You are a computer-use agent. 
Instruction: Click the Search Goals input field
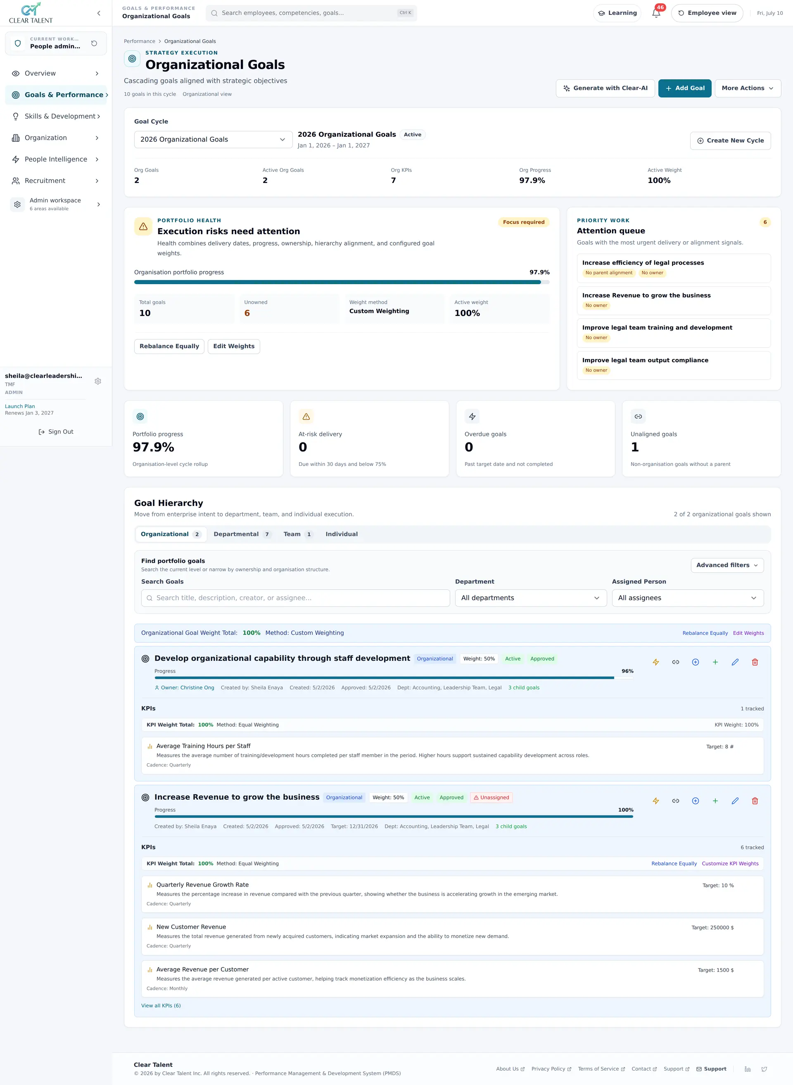pos(295,598)
